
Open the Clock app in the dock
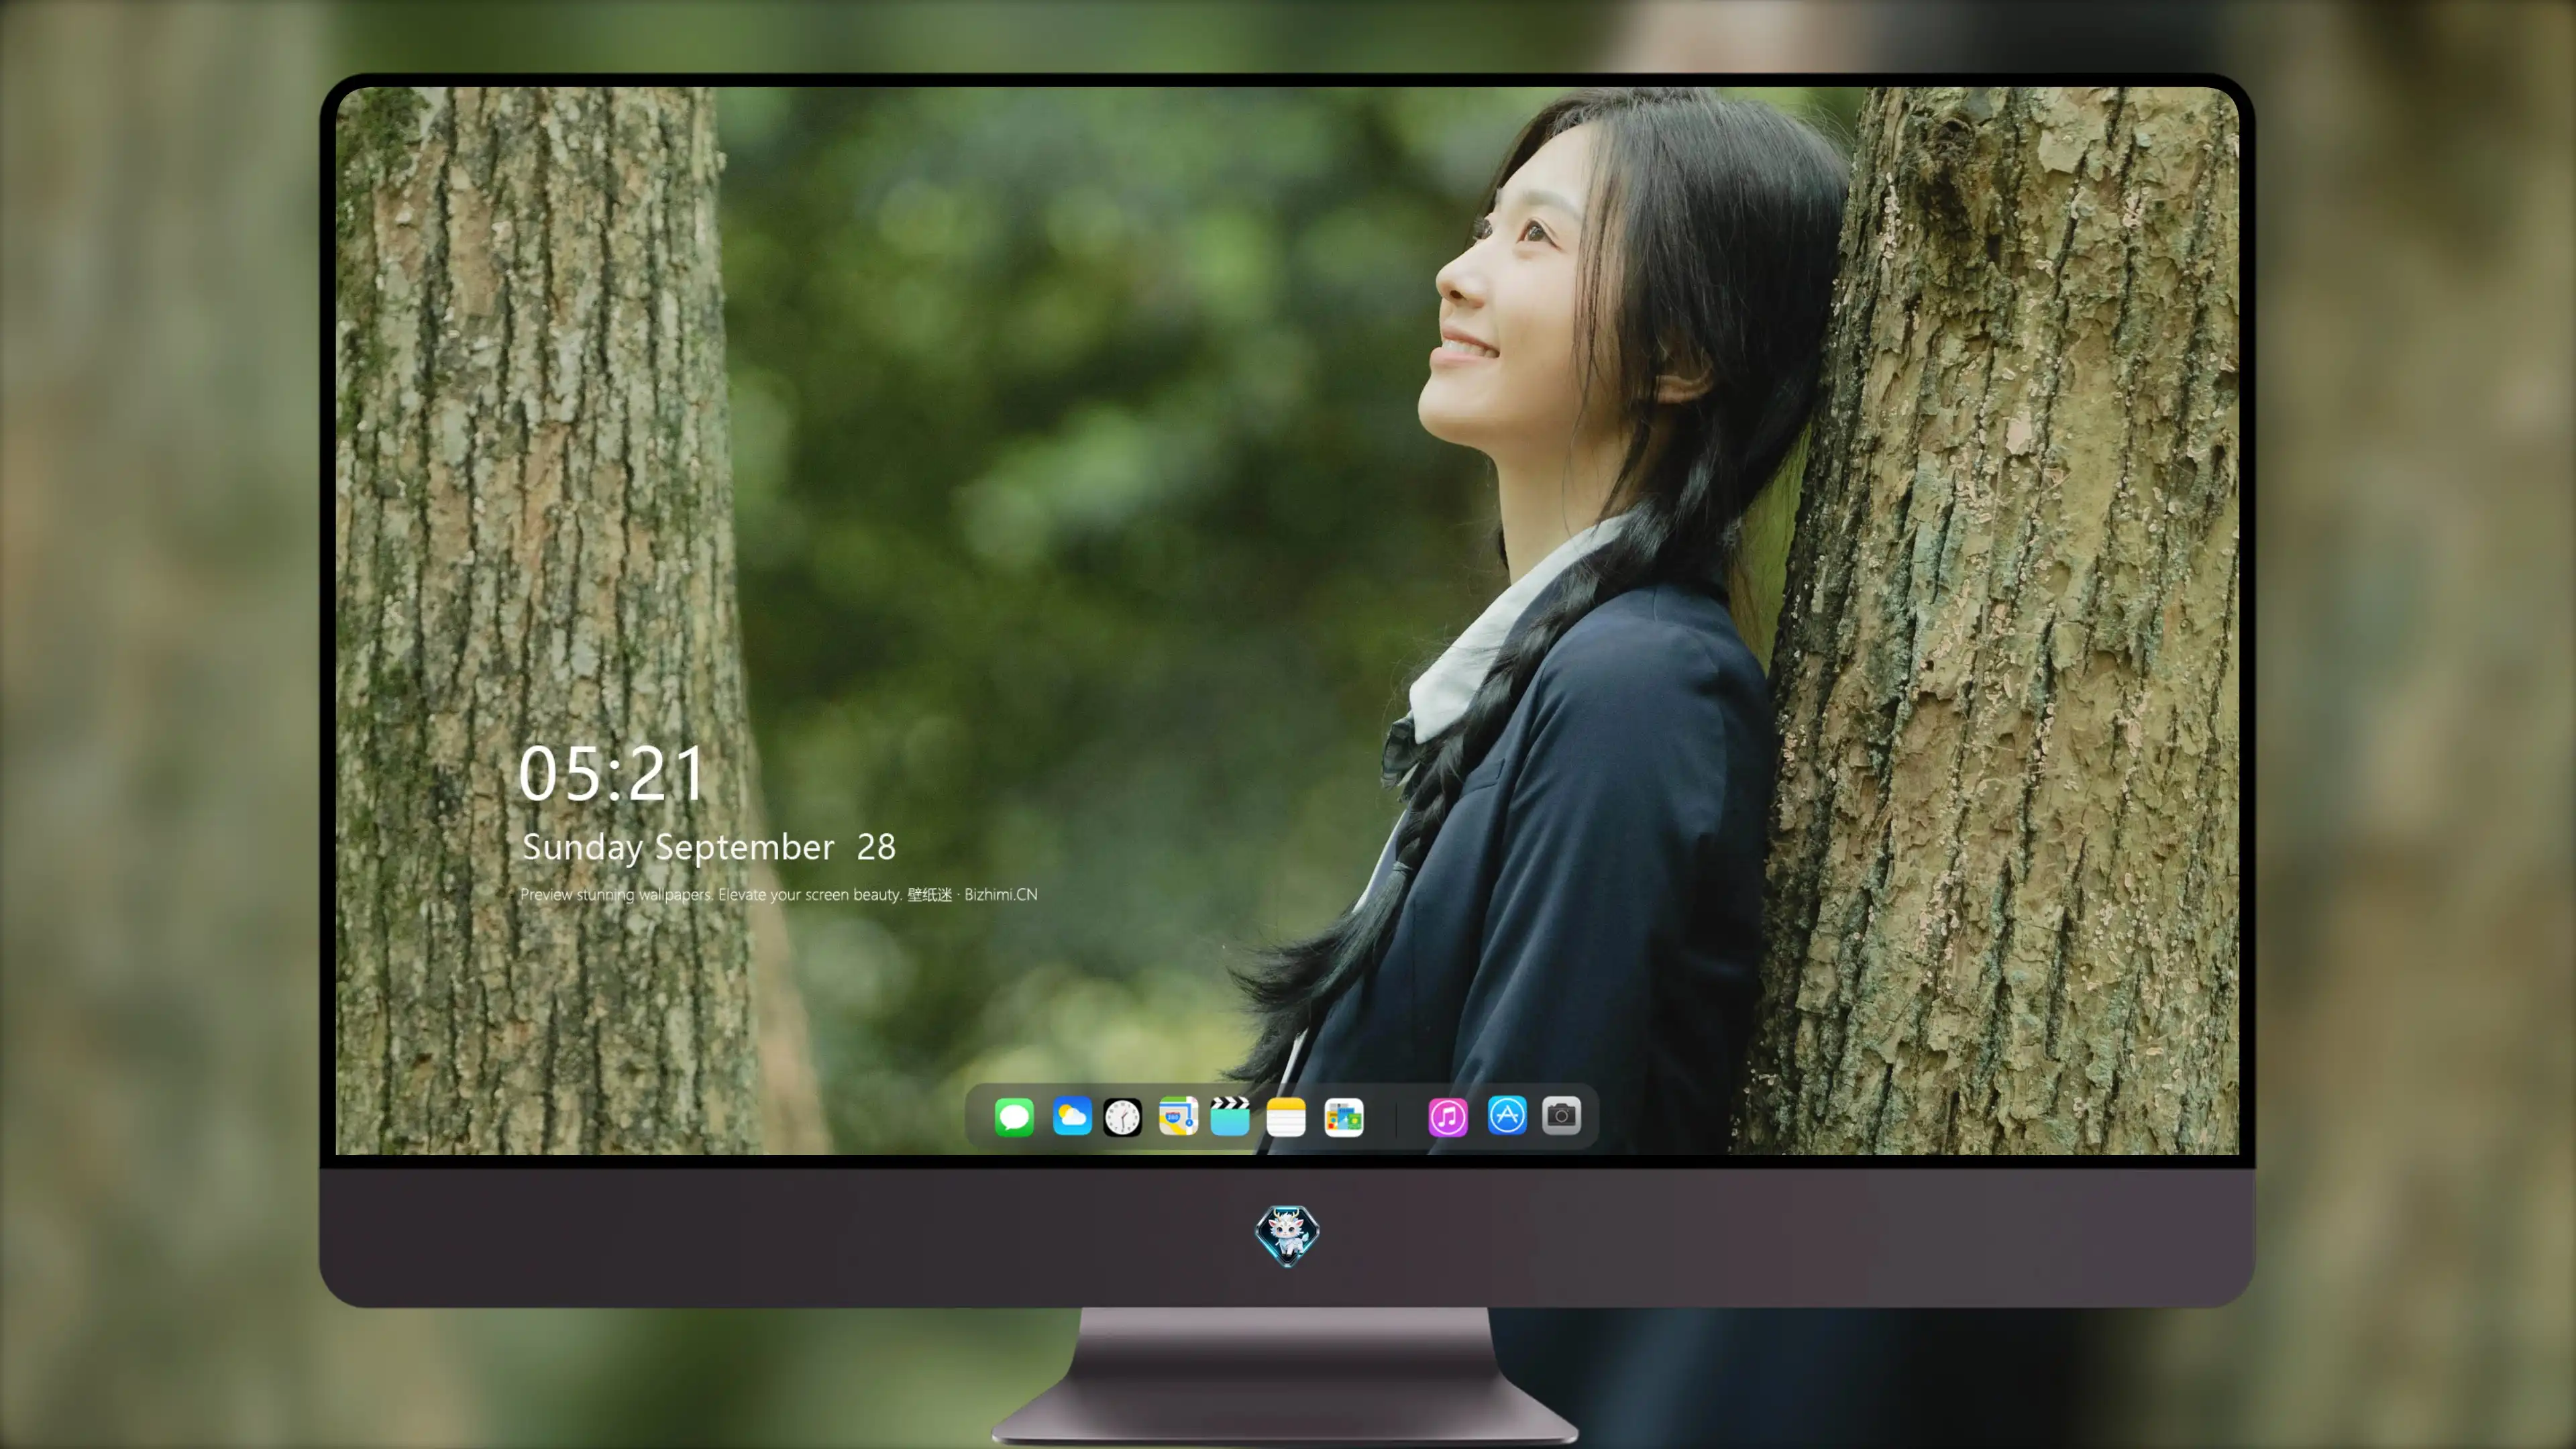tap(1122, 1116)
